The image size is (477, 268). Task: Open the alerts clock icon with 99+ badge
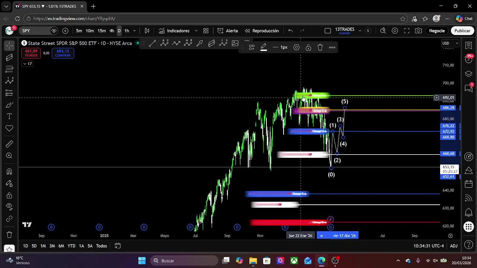469,60
